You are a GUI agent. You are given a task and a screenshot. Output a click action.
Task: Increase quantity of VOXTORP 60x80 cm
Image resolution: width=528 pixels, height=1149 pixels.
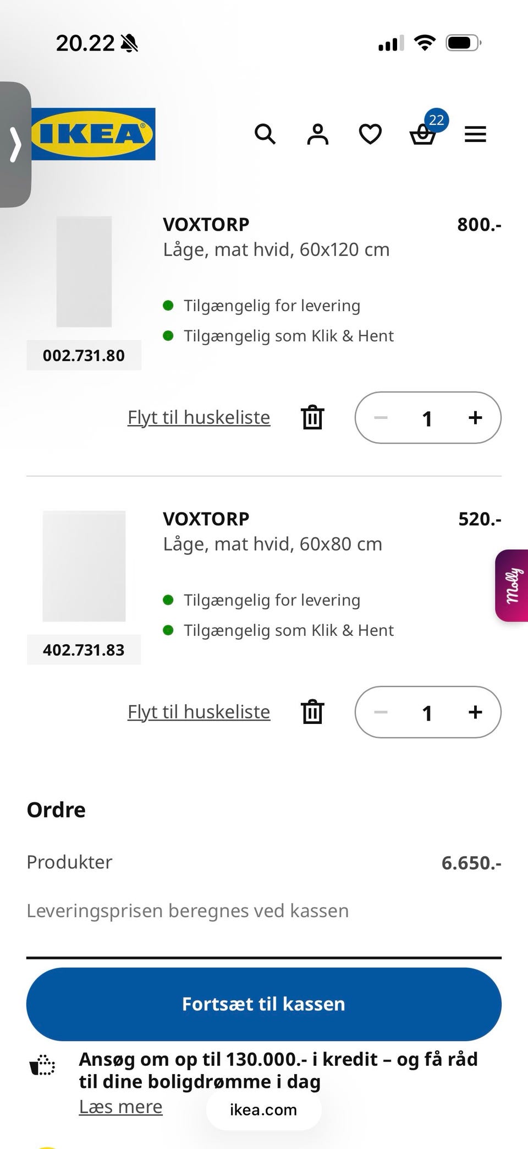(475, 712)
